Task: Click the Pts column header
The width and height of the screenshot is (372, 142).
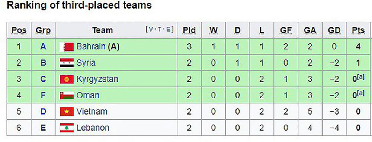Action: click(358, 30)
